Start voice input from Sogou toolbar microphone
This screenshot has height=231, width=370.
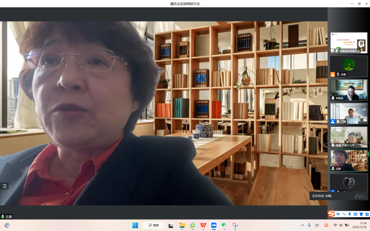[x=349, y=214]
